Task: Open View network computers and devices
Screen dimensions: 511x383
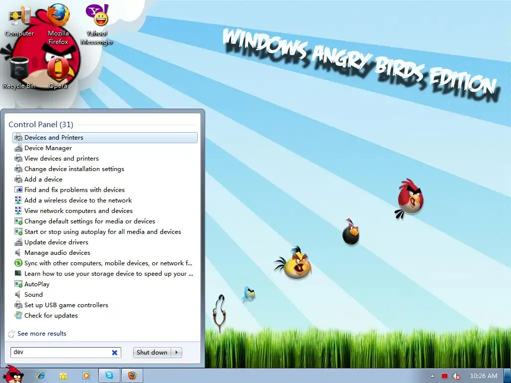Action: (x=105, y=211)
